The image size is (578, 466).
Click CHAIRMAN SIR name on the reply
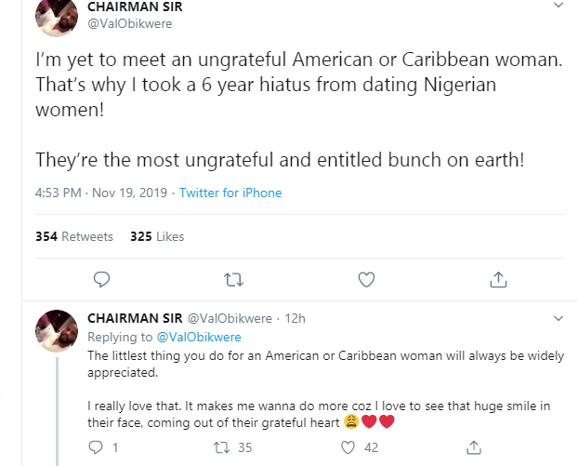[135, 319]
